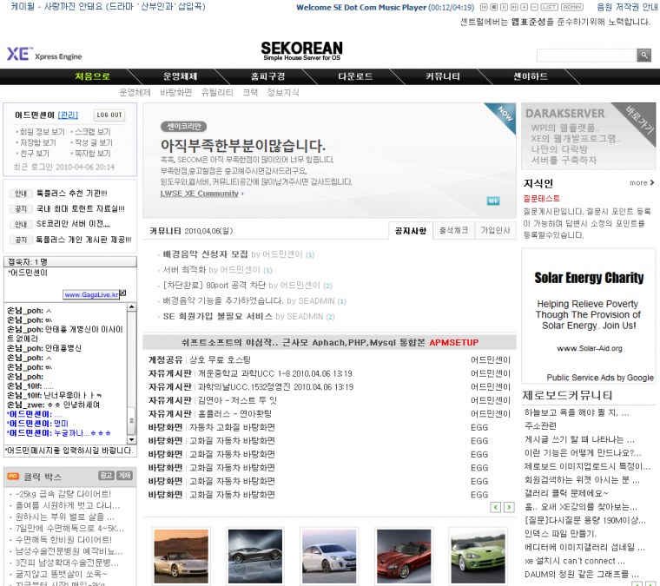
Task: Open the green sports car thumbnail
Action: pos(478,556)
